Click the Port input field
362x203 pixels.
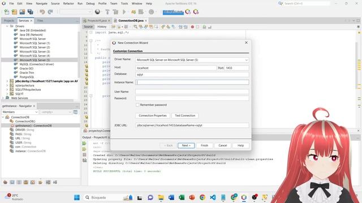pos(236,68)
